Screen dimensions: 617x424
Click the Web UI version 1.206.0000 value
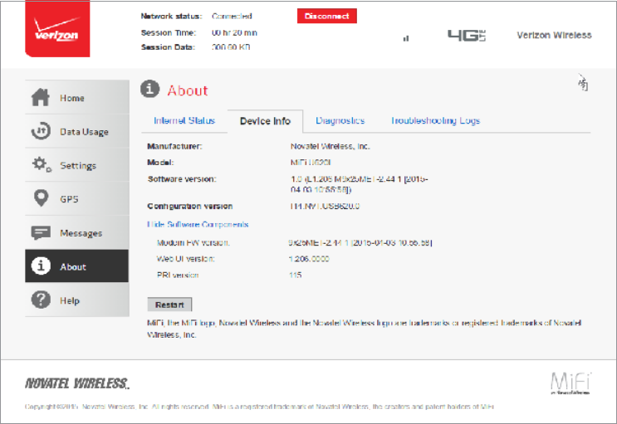[309, 259]
